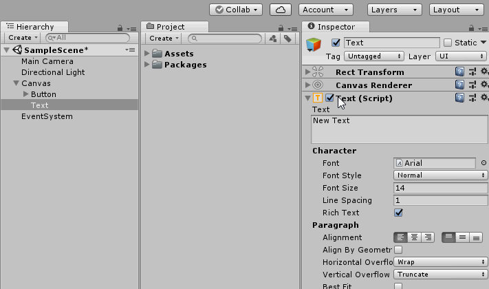The width and height of the screenshot is (489, 289).
Task: Open the Layers dropdown
Action: (x=395, y=10)
